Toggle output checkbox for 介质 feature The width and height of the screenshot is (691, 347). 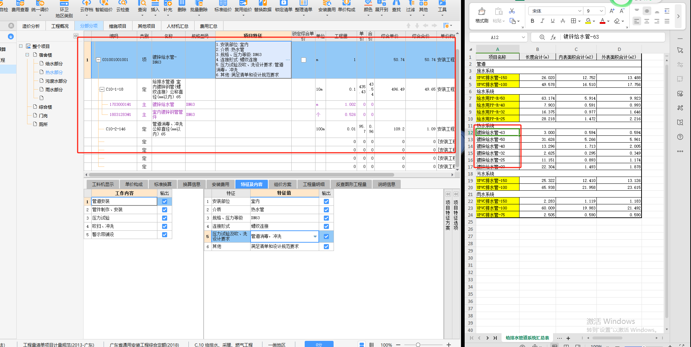point(326,210)
